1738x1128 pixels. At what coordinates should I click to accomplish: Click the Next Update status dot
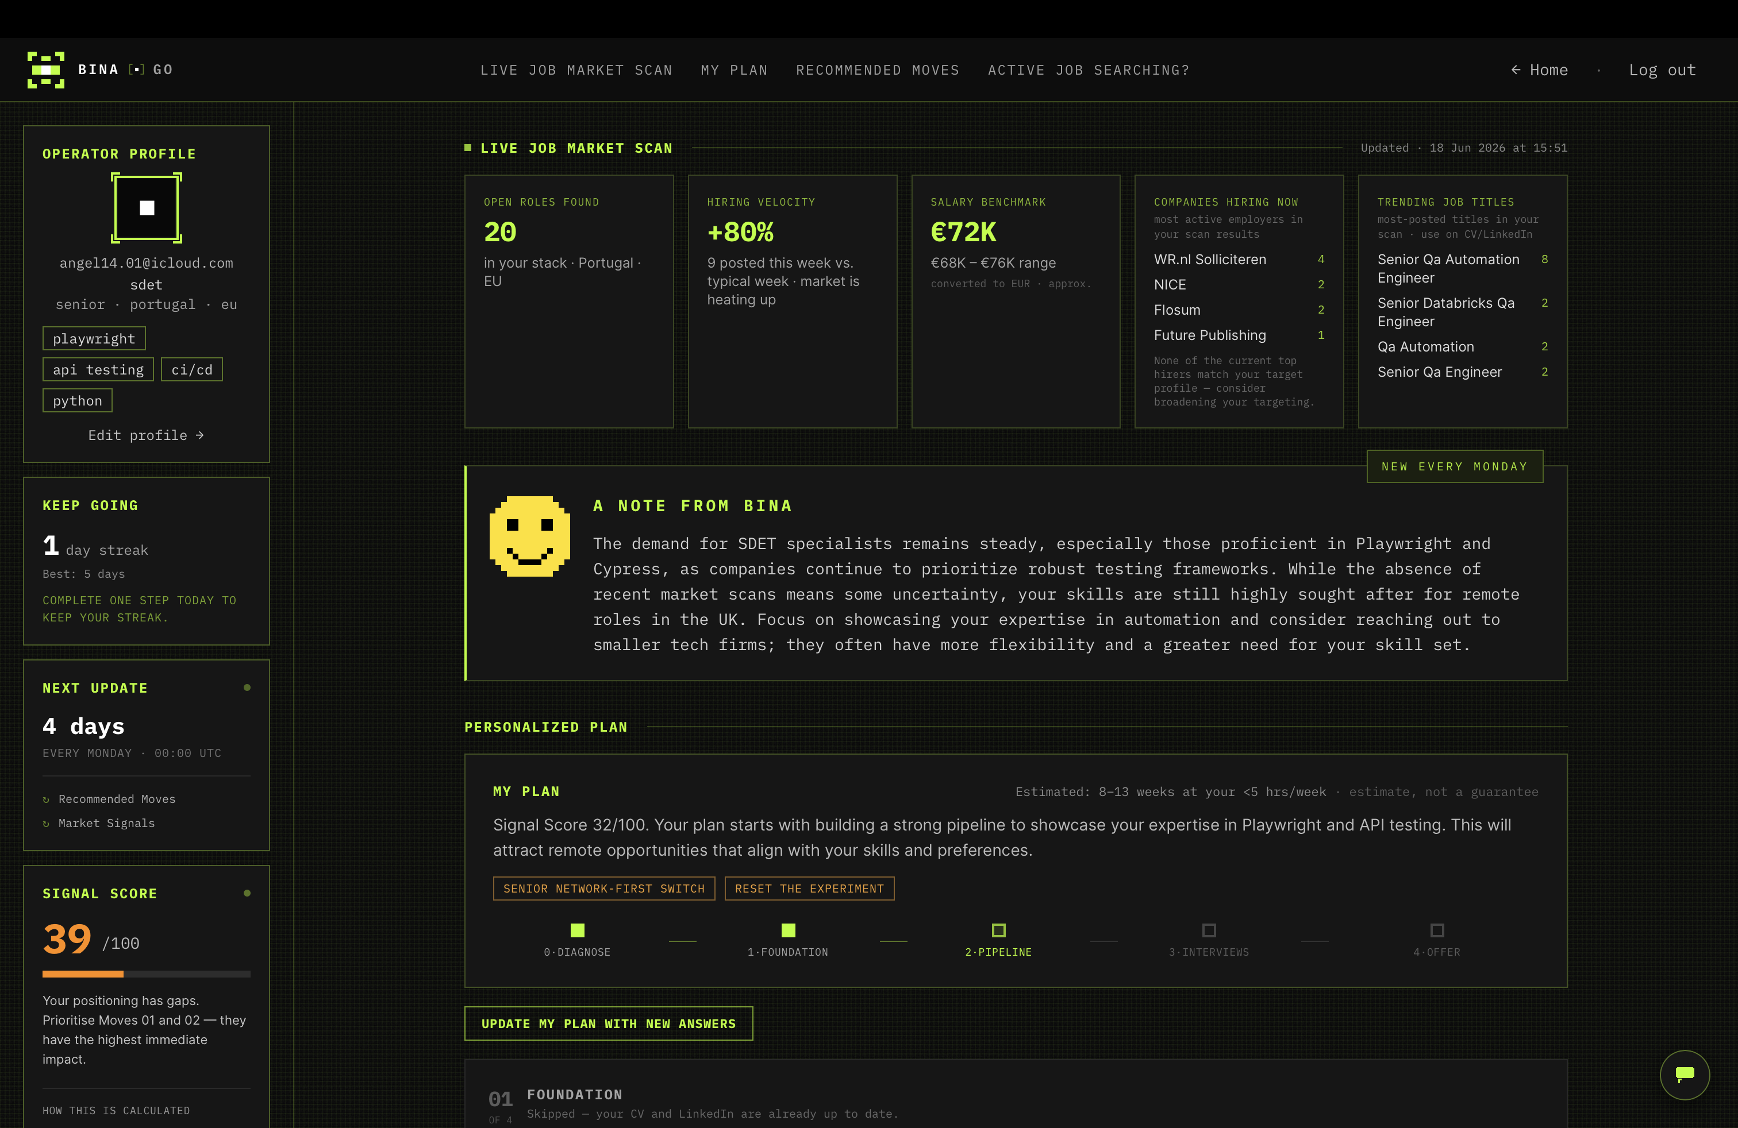(x=247, y=687)
